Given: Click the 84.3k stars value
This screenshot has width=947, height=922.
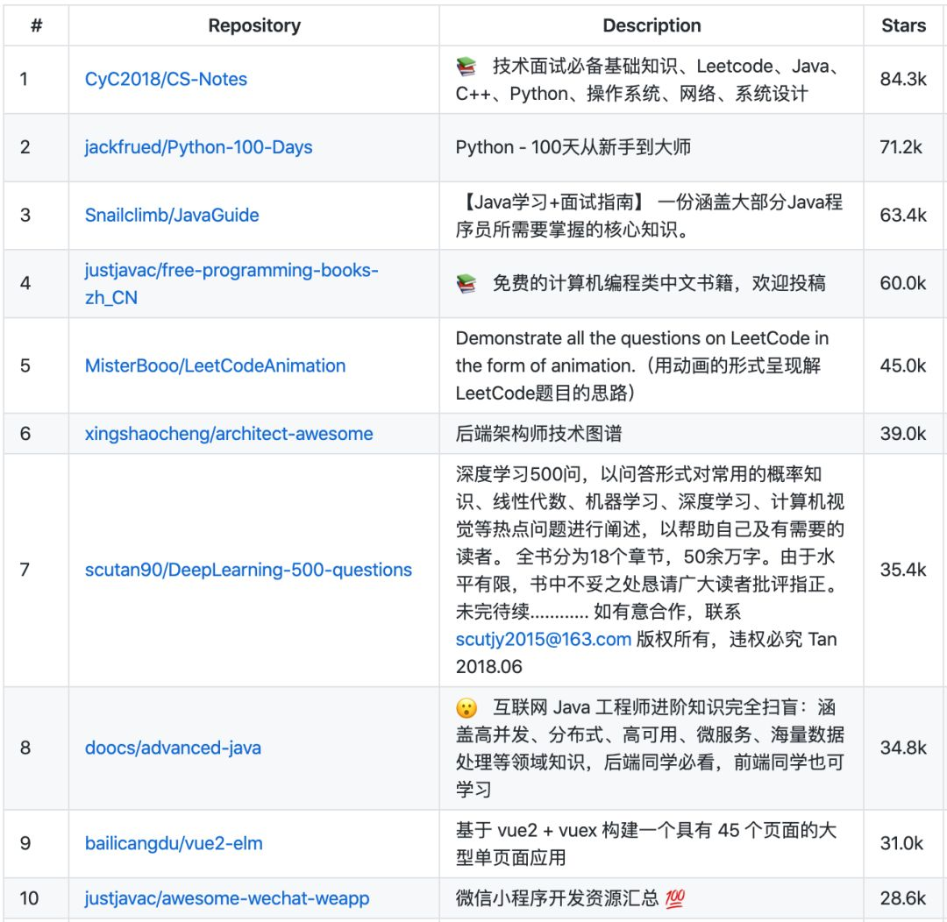Looking at the screenshot, I should click(x=903, y=79).
